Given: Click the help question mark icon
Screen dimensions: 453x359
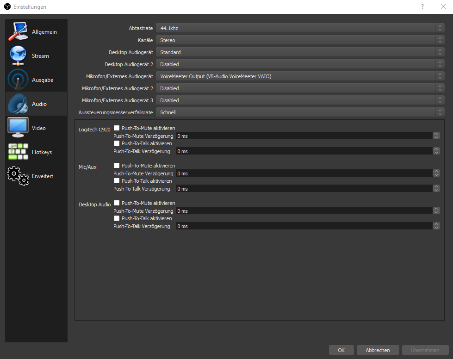Looking at the screenshot, I should coord(422,6).
